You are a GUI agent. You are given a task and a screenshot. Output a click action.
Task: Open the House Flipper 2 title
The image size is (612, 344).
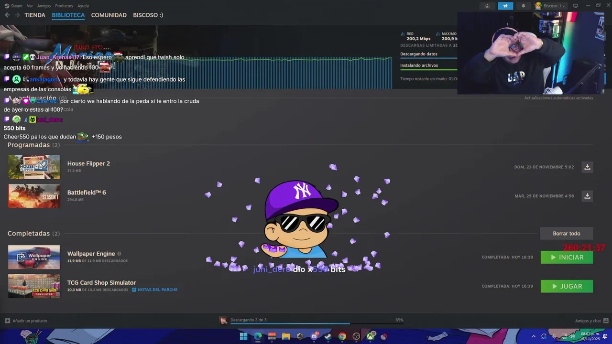pos(88,163)
